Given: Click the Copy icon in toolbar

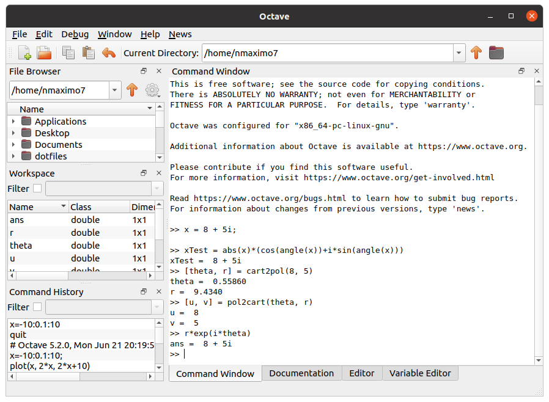Looking at the screenshot, I should tap(68, 53).
